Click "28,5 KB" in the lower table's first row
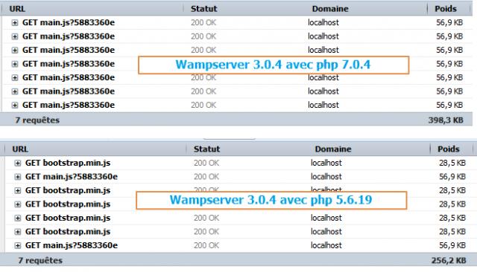477x272 pixels. (x=452, y=163)
